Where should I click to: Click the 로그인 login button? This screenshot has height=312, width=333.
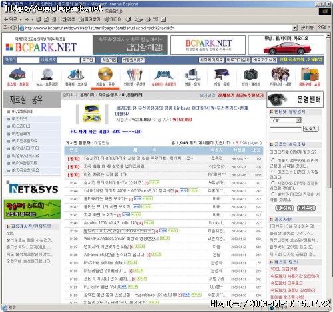[88, 60]
